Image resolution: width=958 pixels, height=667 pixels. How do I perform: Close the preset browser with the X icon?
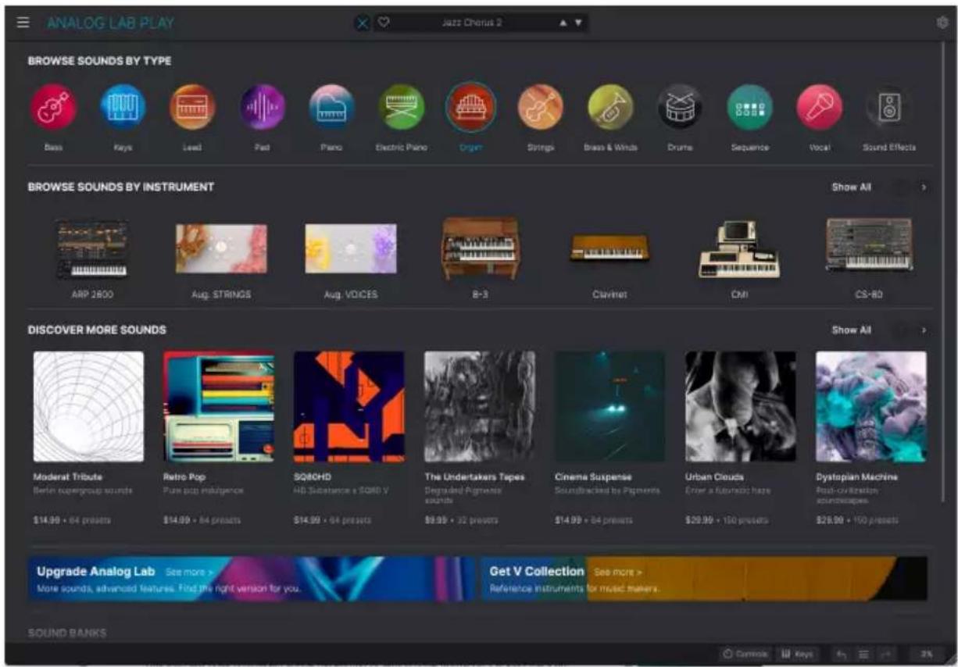click(x=362, y=23)
